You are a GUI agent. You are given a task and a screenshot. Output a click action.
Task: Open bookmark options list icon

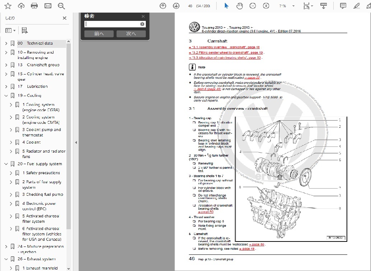pos(10,30)
